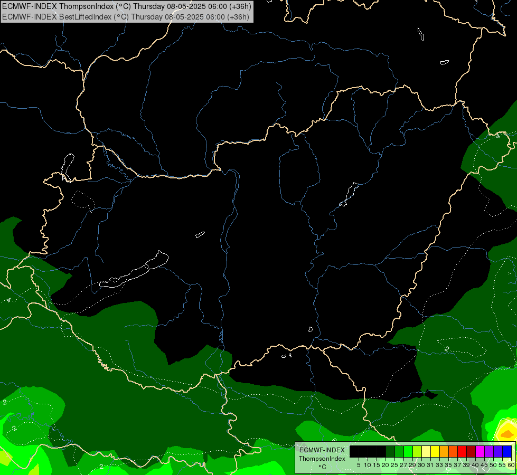Click the legend value 60
517x475 pixels.
tap(511, 465)
